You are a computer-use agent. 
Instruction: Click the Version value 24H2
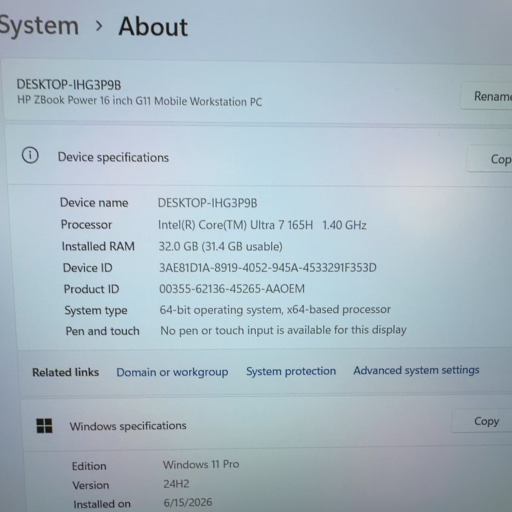tap(176, 484)
